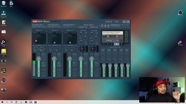The height and width of the screenshot is (104, 186).
Task: Click Bass knob of second virtual input equalizer
Action: click(x=92, y=42)
